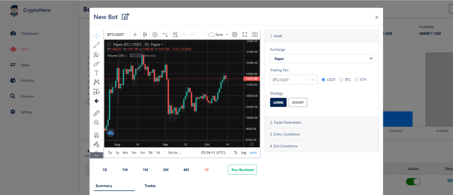This screenshot has width=453, height=195.
Task: Set chart range to 6m
Action: [125, 153]
